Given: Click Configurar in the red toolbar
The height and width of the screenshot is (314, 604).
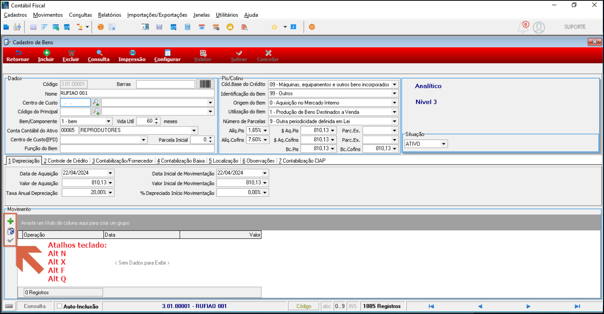Looking at the screenshot, I should point(167,56).
